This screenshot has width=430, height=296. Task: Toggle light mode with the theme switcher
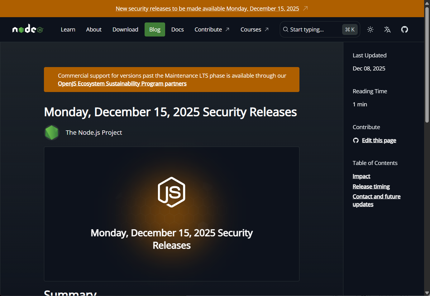370,29
